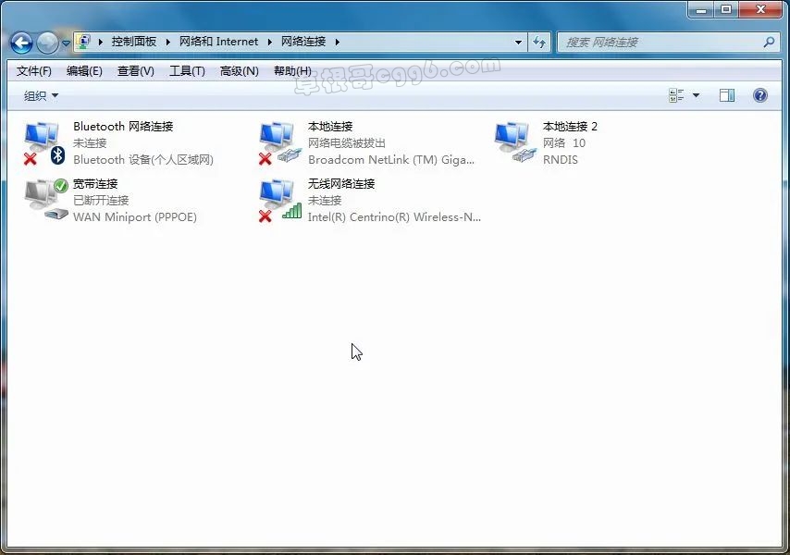Open the 帮助(H) menu
Viewport: 790px width, 555px height.
point(292,71)
